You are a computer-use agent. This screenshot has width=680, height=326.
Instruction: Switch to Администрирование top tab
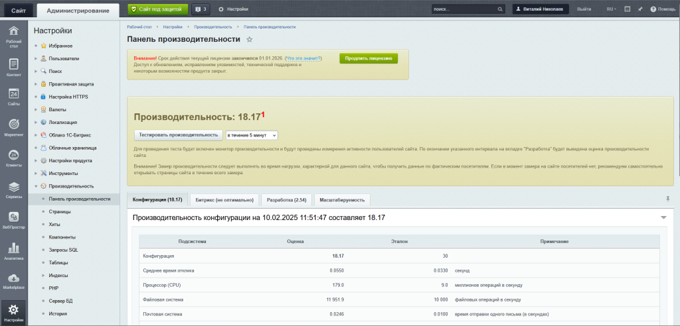point(78,11)
